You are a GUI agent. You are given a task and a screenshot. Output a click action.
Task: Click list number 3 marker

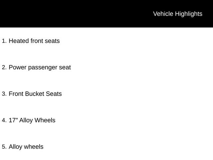(x=4, y=94)
